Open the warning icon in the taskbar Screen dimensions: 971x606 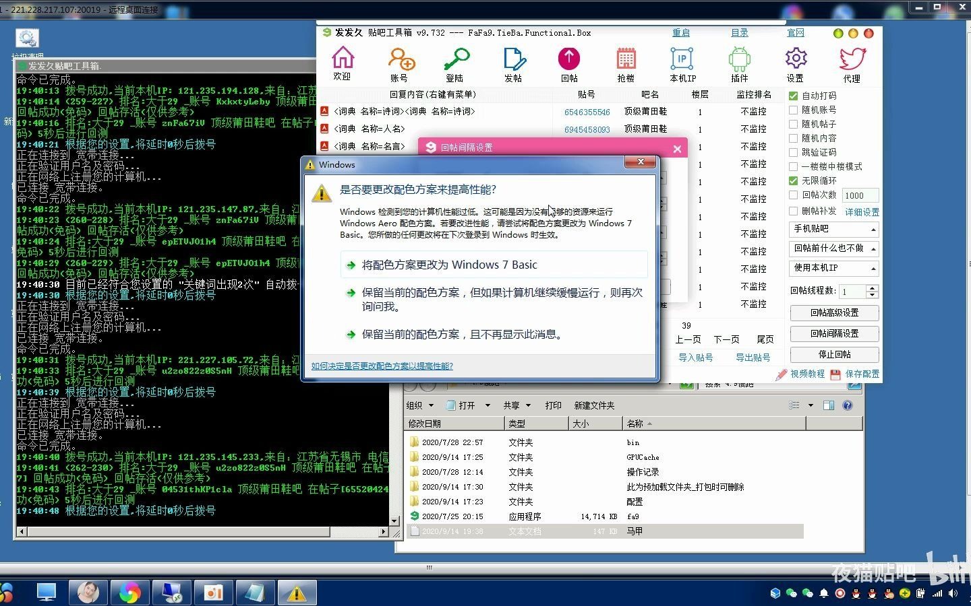296,593
